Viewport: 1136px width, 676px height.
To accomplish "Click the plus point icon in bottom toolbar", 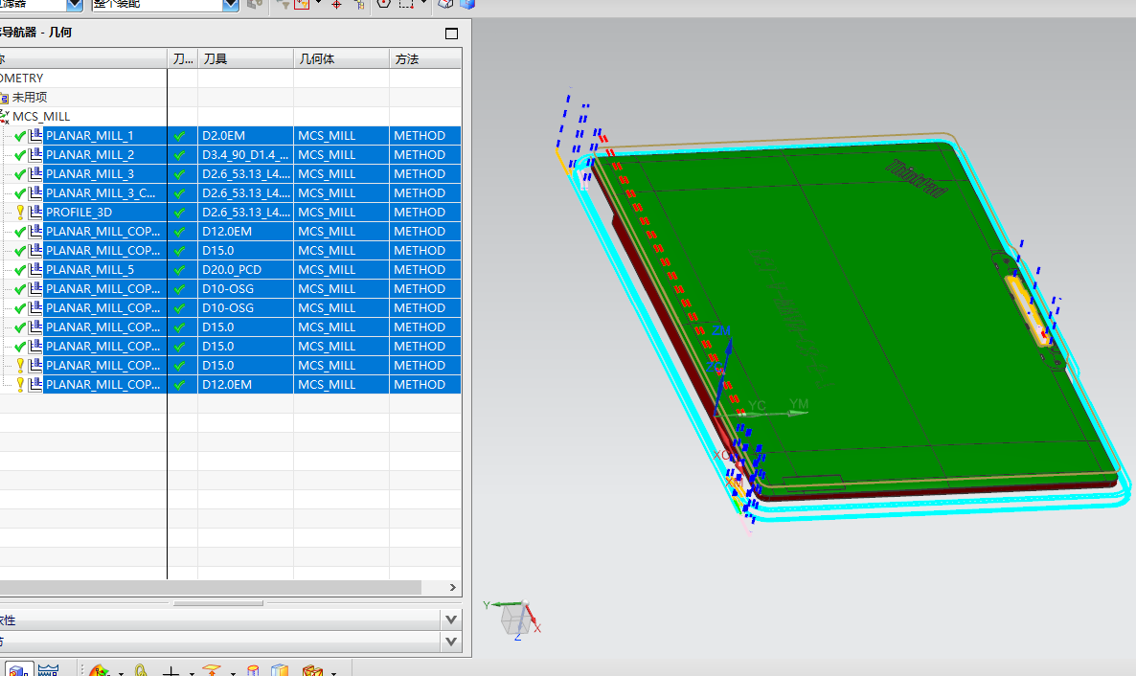I will pos(171,671).
